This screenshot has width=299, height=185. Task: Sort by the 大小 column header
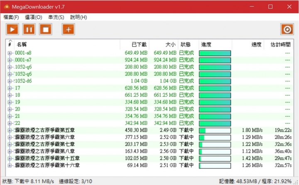click(x=164, y=45)
